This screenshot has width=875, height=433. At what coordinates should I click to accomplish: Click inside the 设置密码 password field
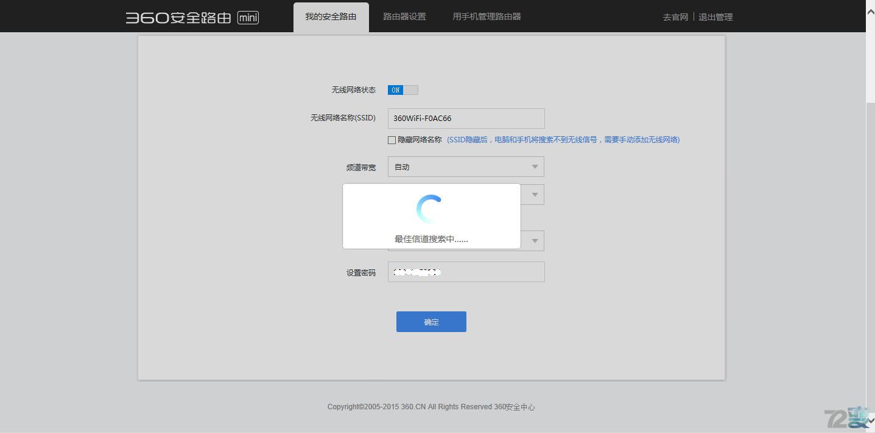coord(466,272)
